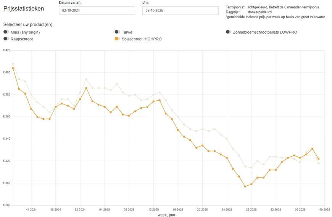This screenshot has width=332, height=217.
Task: Click the first dark orange point at €404
Action: point(13,68)
